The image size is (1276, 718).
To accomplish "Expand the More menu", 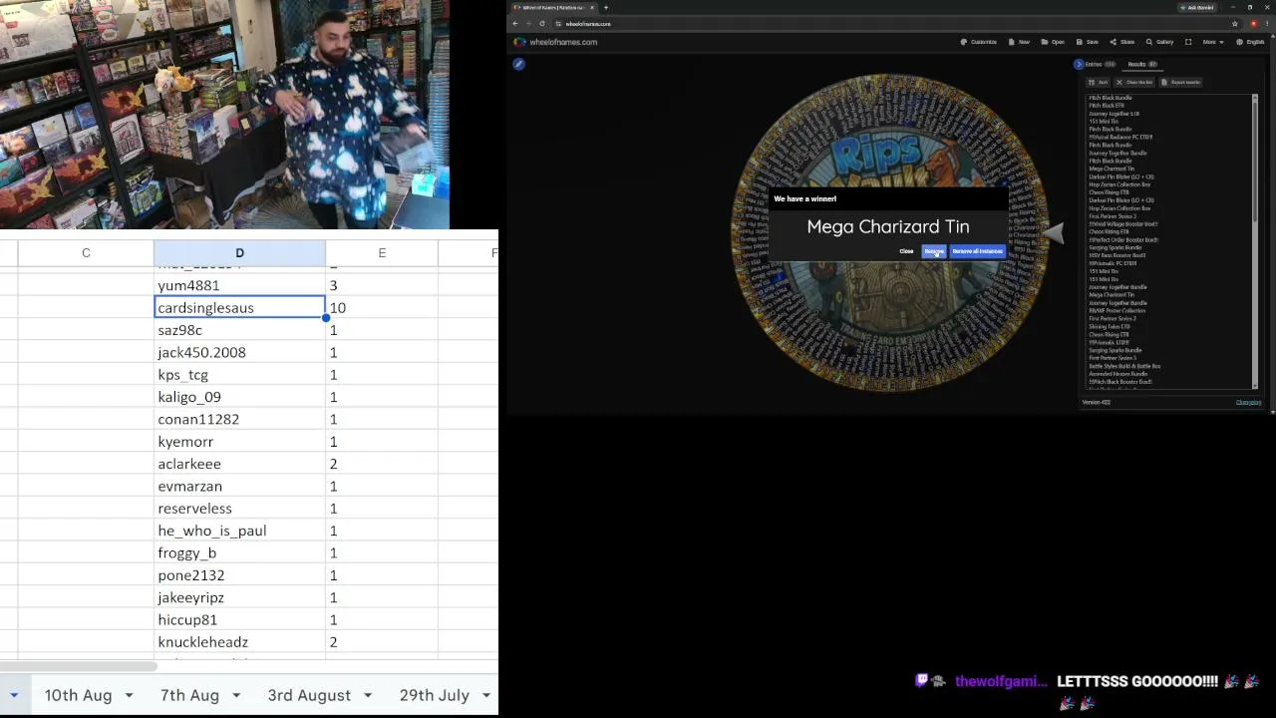I will 1213,42.
